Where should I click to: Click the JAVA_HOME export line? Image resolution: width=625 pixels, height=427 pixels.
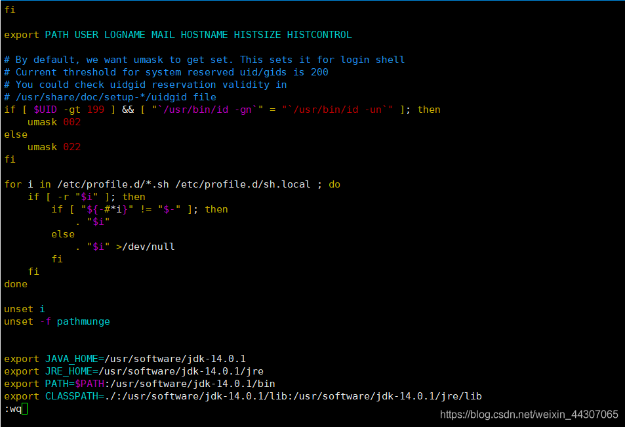[x=125, y=359]
